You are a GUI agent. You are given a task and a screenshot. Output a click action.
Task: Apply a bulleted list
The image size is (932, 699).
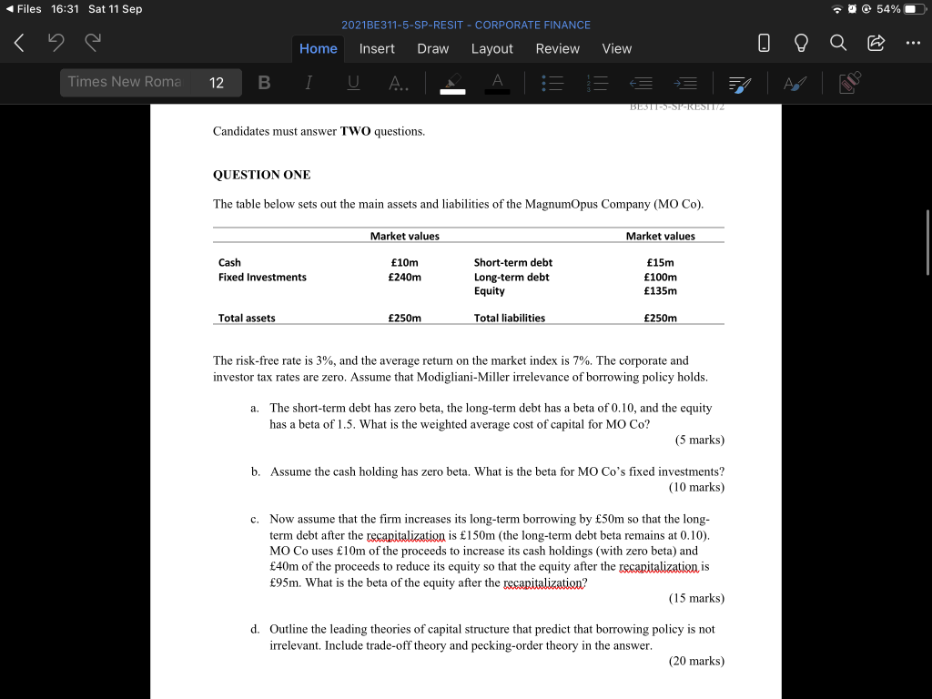click(x=552, y=82)
